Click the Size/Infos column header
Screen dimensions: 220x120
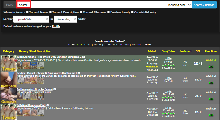tap(168, 51)
